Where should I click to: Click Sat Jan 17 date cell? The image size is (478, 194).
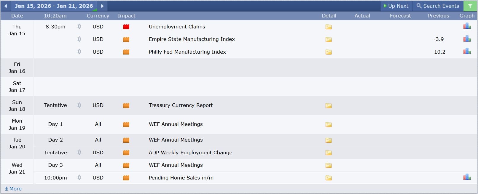click(17, 86)
